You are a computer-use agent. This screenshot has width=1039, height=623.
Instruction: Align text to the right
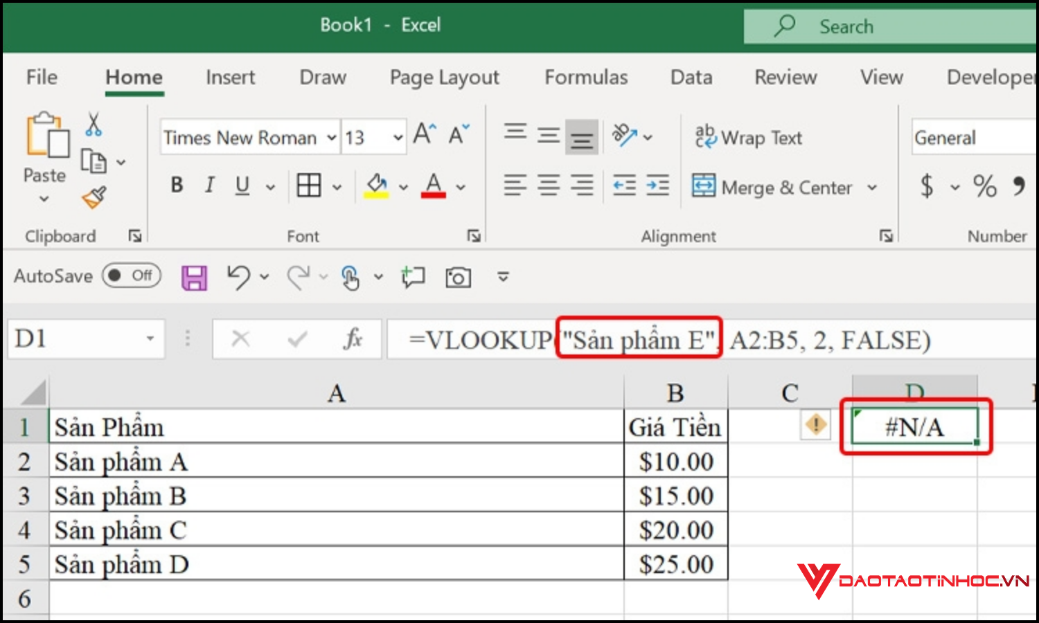(582, 185)
